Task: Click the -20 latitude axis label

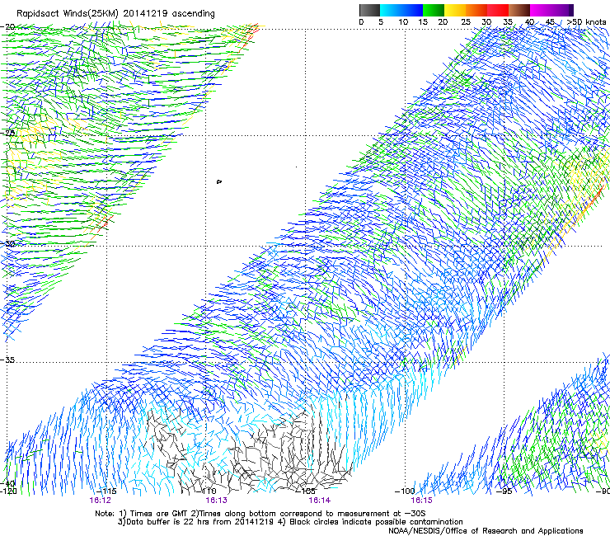Action: (x=7, y=26)
